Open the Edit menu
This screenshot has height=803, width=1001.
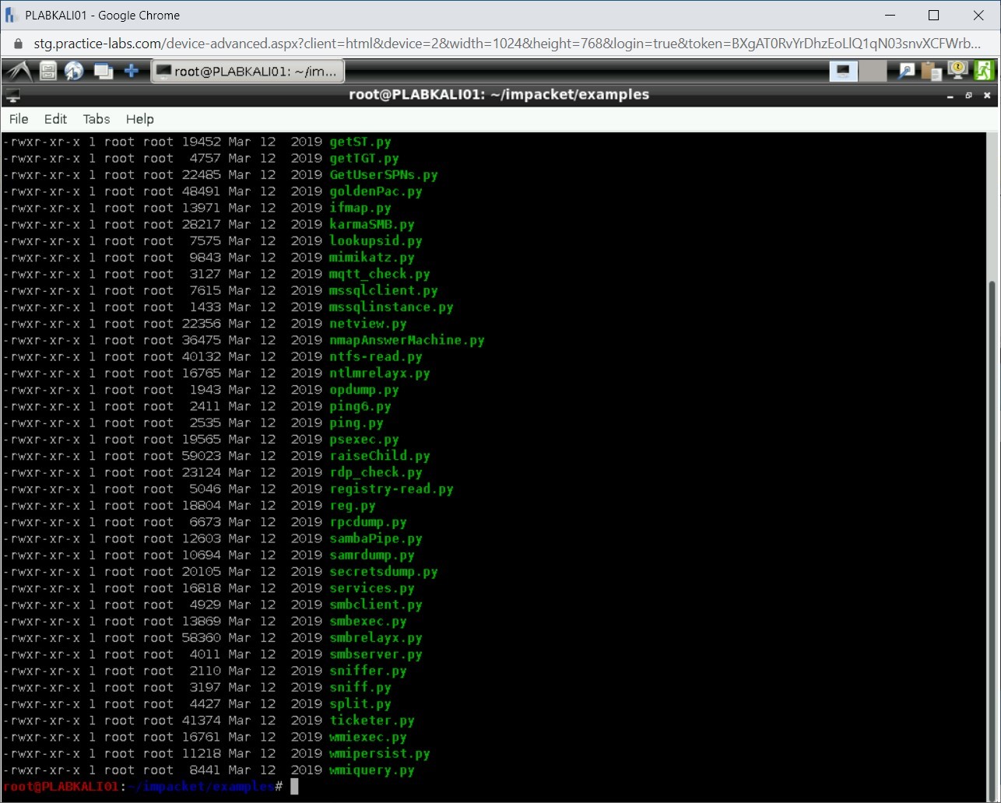pos(55,119)
